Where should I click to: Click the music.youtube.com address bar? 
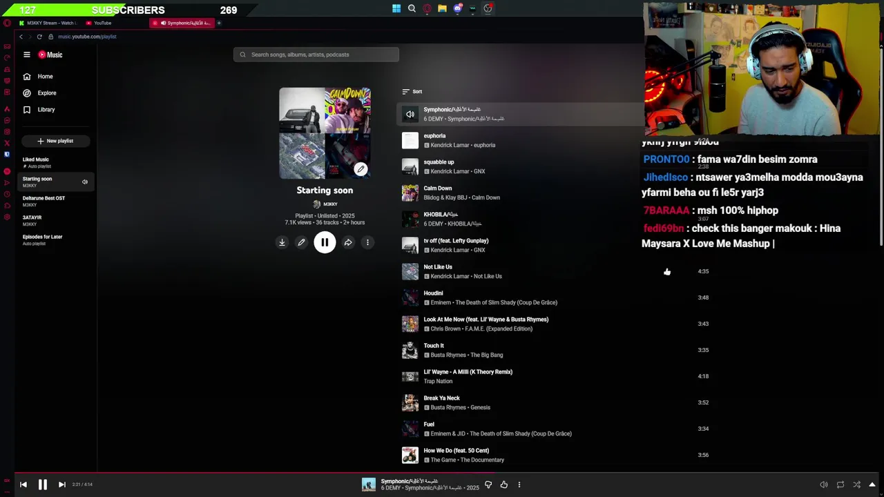click(x=87, y=37)
